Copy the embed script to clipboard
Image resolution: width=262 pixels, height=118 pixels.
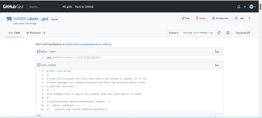pyautogui.click(x=219, y=33)
